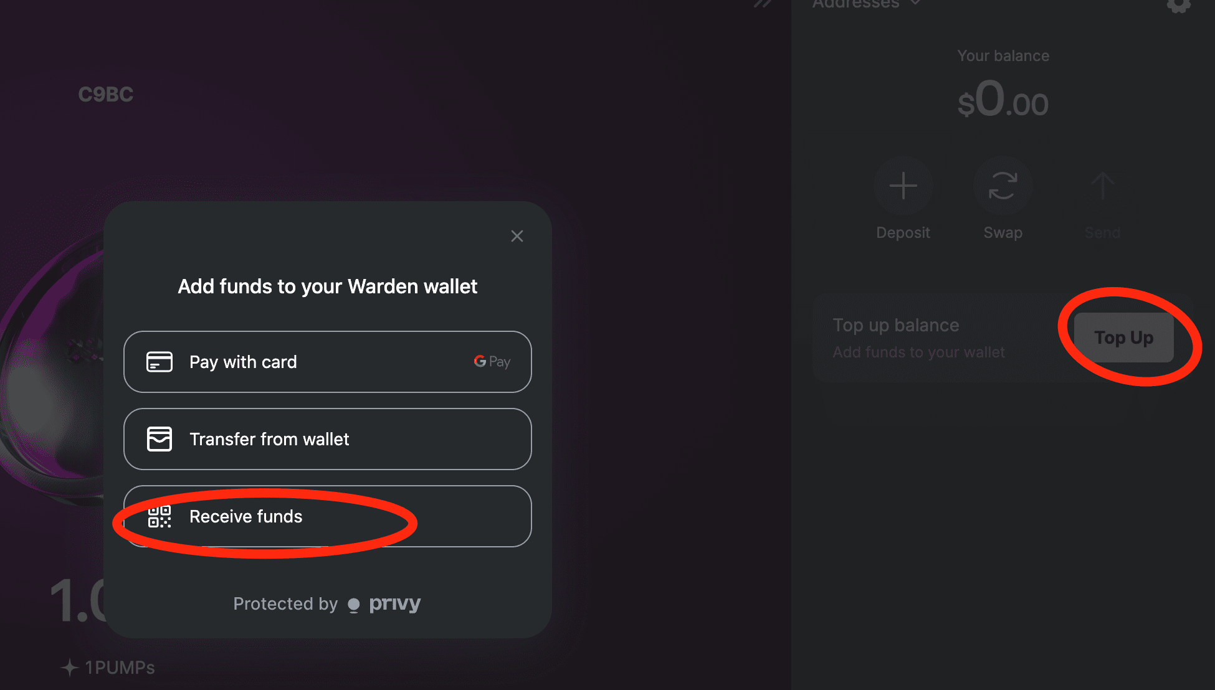Viewport: 1215px width, 690px height.
Task: Close the Add funds dialog
Action: (517, 236)
